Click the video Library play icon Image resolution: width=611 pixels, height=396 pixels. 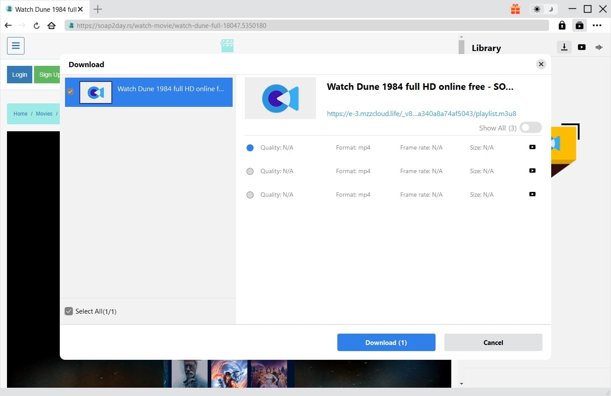[581, 47]
